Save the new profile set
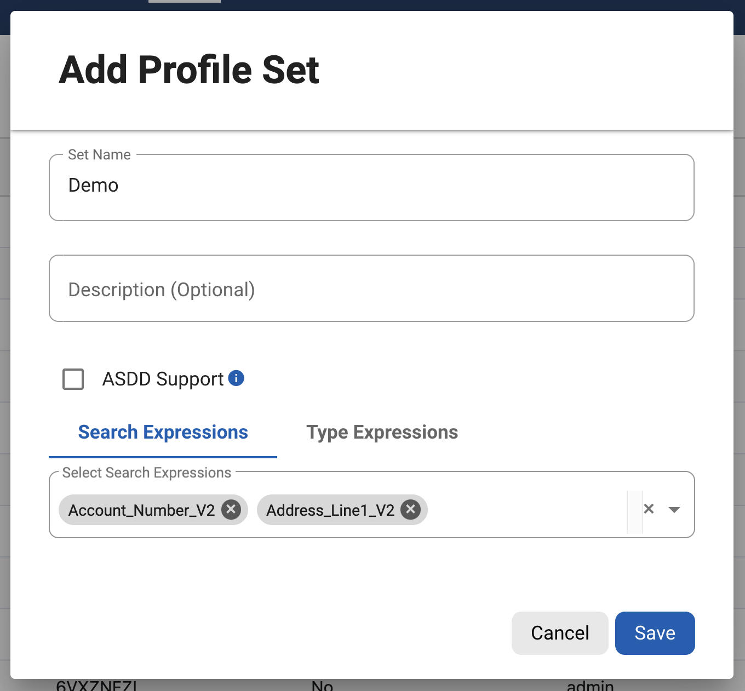The width and height of the screenshot is (745, 691). point(655,633)
